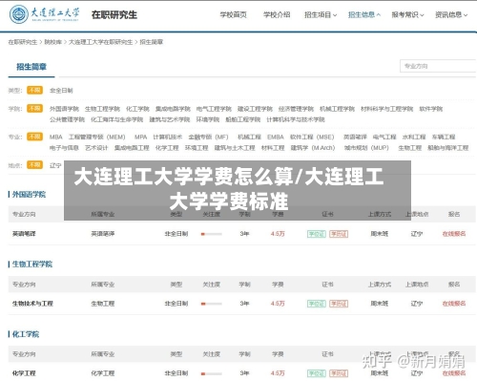Filter by college 软件学院

tap(431, 109)
